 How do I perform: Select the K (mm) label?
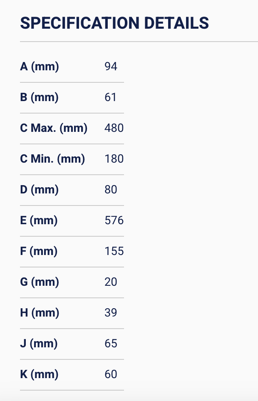click(39, 374)
